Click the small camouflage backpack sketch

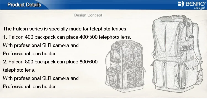(125, 66)
